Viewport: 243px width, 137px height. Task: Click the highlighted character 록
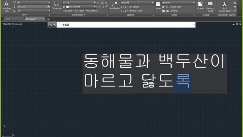pyautogui.click(x=183, y=83)
